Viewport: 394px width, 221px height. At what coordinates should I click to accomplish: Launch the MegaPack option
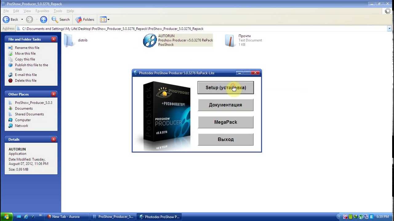(x=226, y=122)
